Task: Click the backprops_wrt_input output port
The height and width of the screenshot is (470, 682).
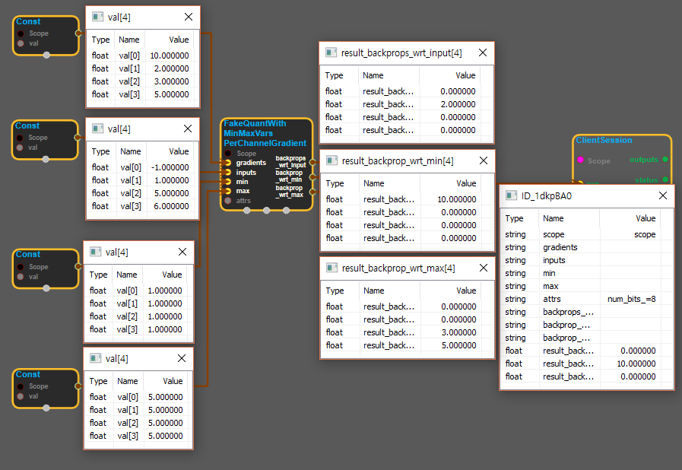Action: 312,161
